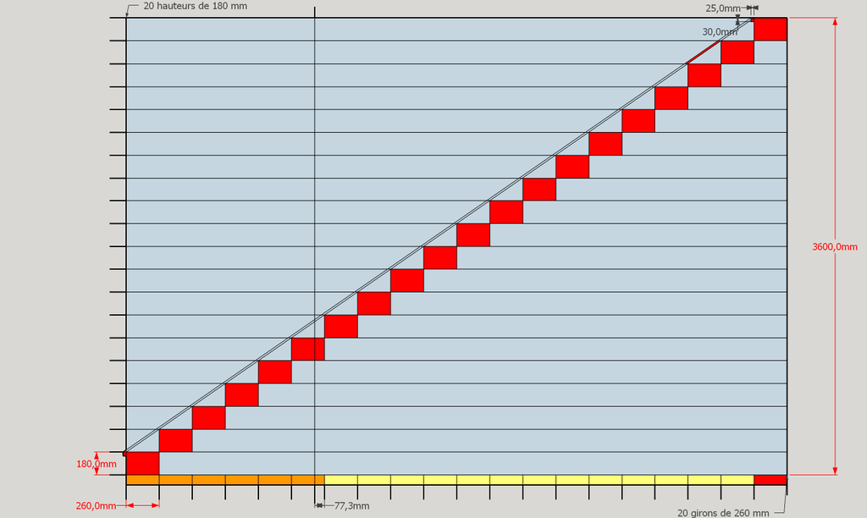The height and width of the screenshot is (518, 867).
Task: Click the red step crossed by the vertical line
Action: pyautogui.click(x=308, y=349)
